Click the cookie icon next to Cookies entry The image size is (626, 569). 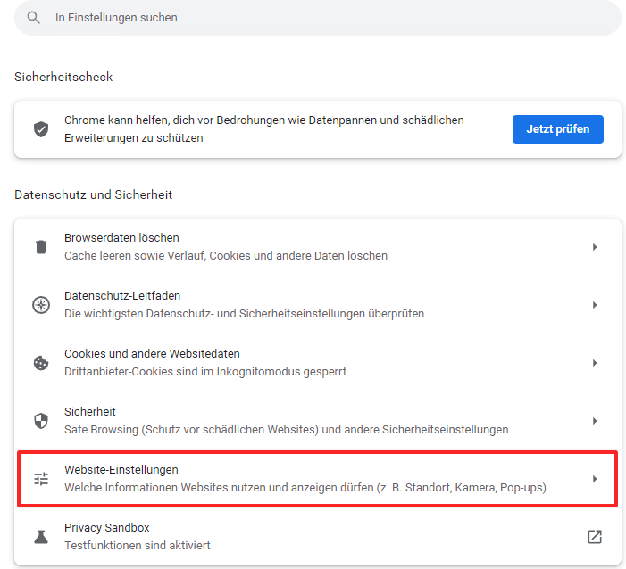[x=41, y=363]
